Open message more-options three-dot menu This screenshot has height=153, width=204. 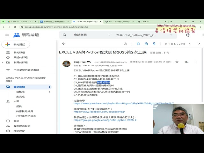pyautogui.click(x=196, y=62)
